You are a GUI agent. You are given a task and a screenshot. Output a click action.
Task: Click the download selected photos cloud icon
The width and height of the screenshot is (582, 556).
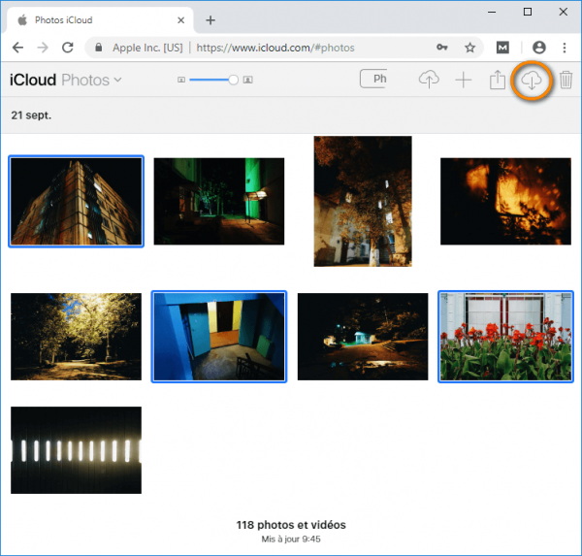pyautogui.click(x=532, y=80)
